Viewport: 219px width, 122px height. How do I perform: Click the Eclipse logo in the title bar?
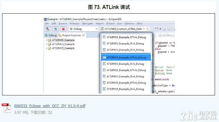45,19
